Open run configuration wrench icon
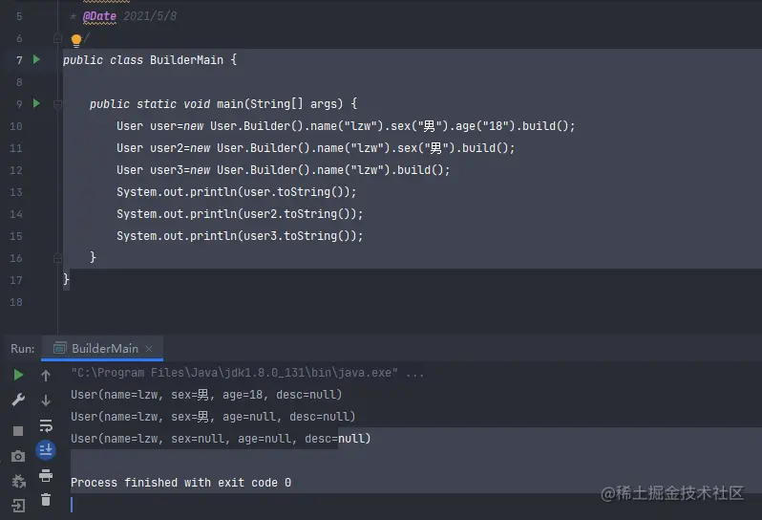The image size is (762, 520). click(18, 400)
